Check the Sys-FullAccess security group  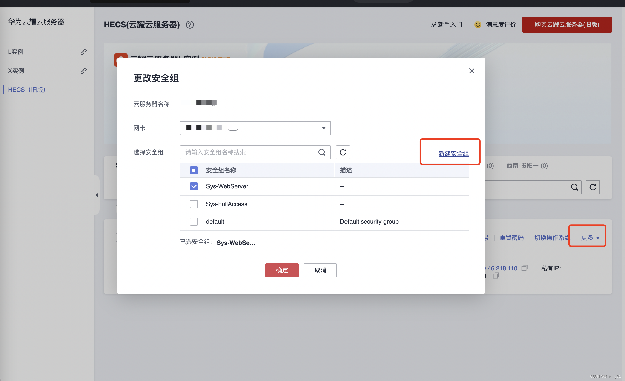[x=194, y=204]
